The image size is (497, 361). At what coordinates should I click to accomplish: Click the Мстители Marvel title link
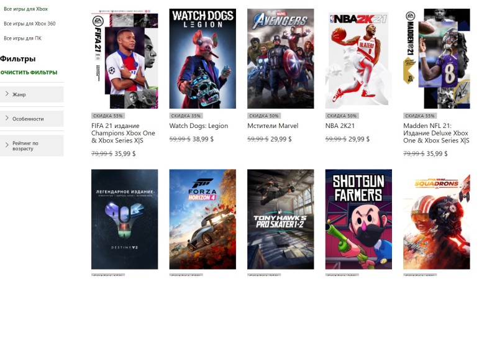[273, 126]
